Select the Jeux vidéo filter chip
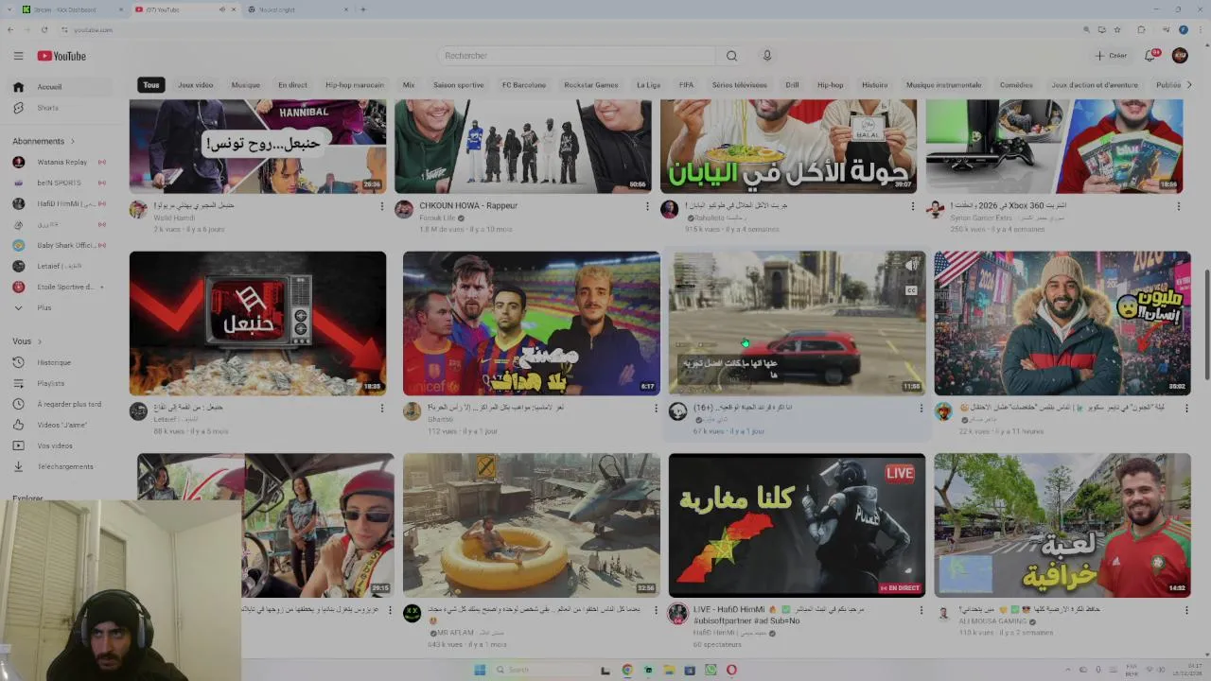Screen dimensions: 1211x681 coord(196,85)
